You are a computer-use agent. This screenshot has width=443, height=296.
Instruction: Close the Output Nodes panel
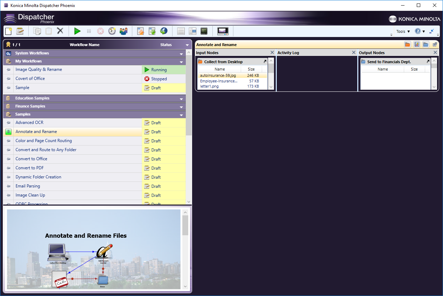(435, 52)
